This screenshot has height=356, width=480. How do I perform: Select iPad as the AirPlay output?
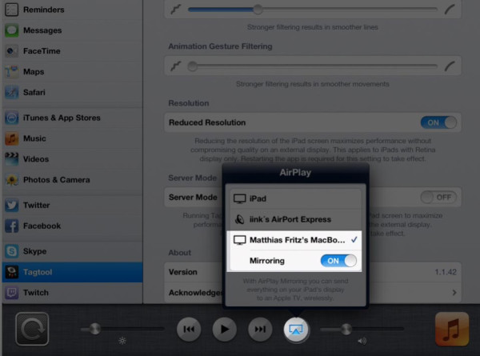pos(295,198)
